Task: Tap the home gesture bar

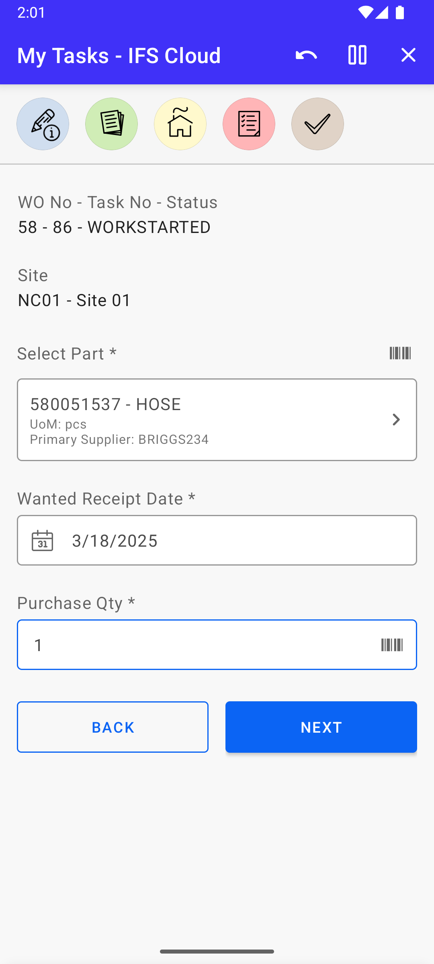Action: coord(217,952)
